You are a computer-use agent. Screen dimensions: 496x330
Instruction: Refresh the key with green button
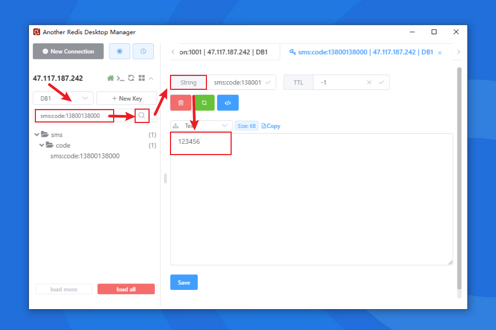click(x=204, y=103)
